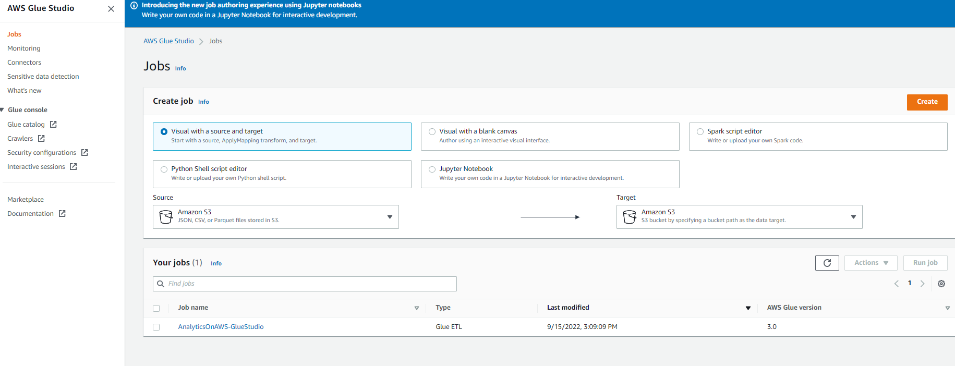This screenshot has height=366, width=955.
Task: Sort by Last modified column arrow
Action: pos(748,308)
